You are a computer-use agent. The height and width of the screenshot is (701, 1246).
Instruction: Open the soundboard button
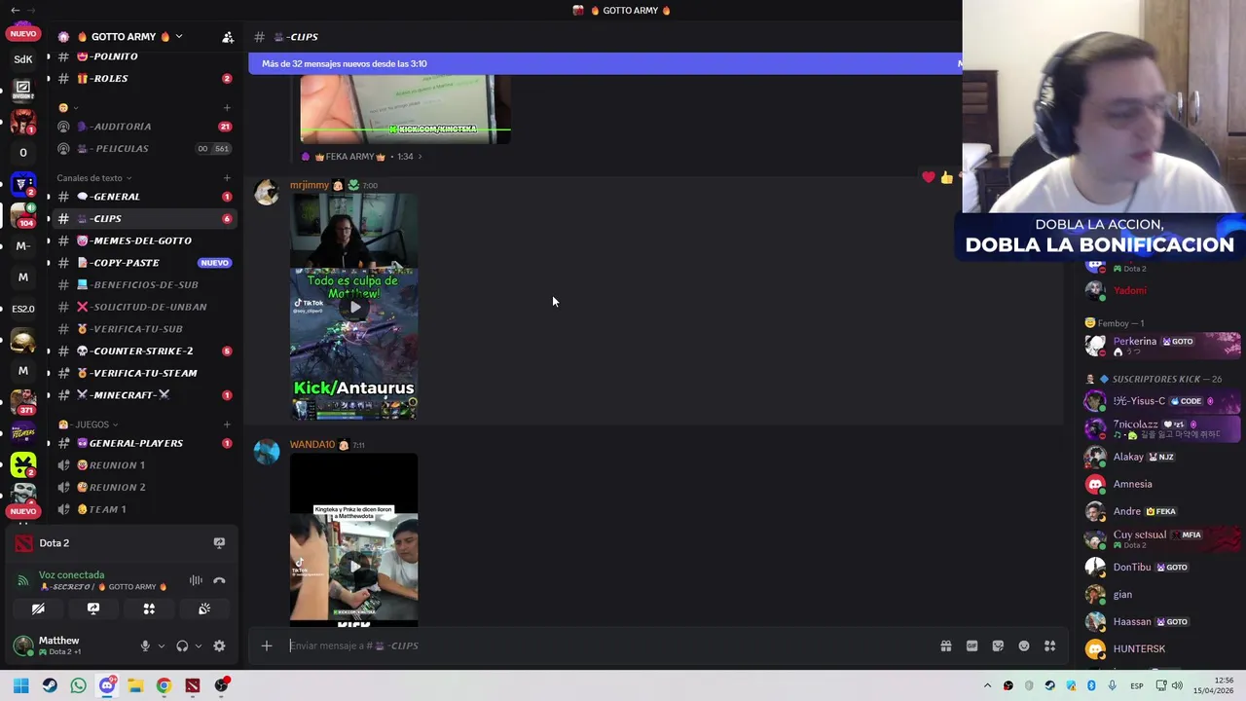click(x=204, y=609)
